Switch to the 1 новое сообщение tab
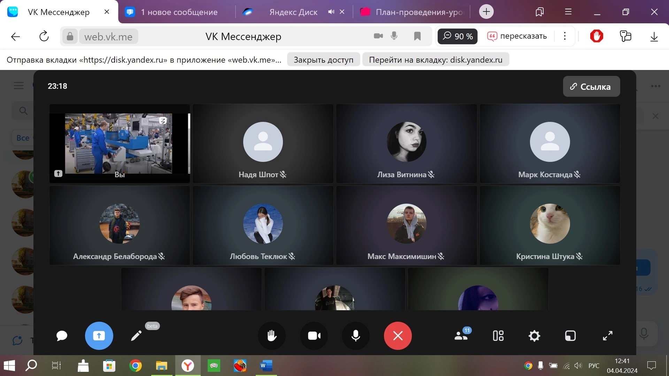The width and height of the screenshot is (669, 376). (x=179, y=12)
